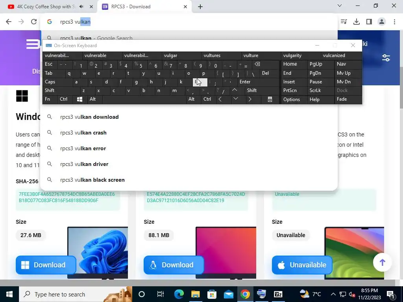The image size is (403, 302).
Task: Open the media control icon in toolbar
Action: pyautogui.click(x=344, y=22)
